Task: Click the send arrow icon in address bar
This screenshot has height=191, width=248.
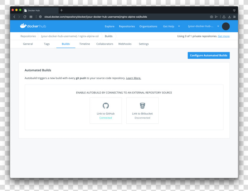Action: pos(216,17)
